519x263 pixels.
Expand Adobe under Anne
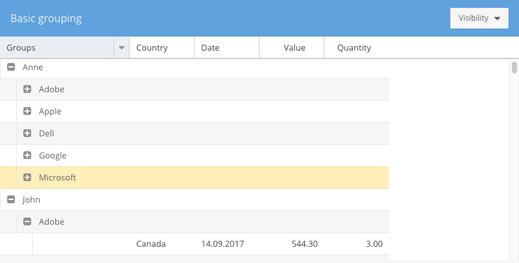point(27,89)
